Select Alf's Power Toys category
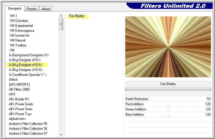The image size is (215, 139). tap(20, 114)
